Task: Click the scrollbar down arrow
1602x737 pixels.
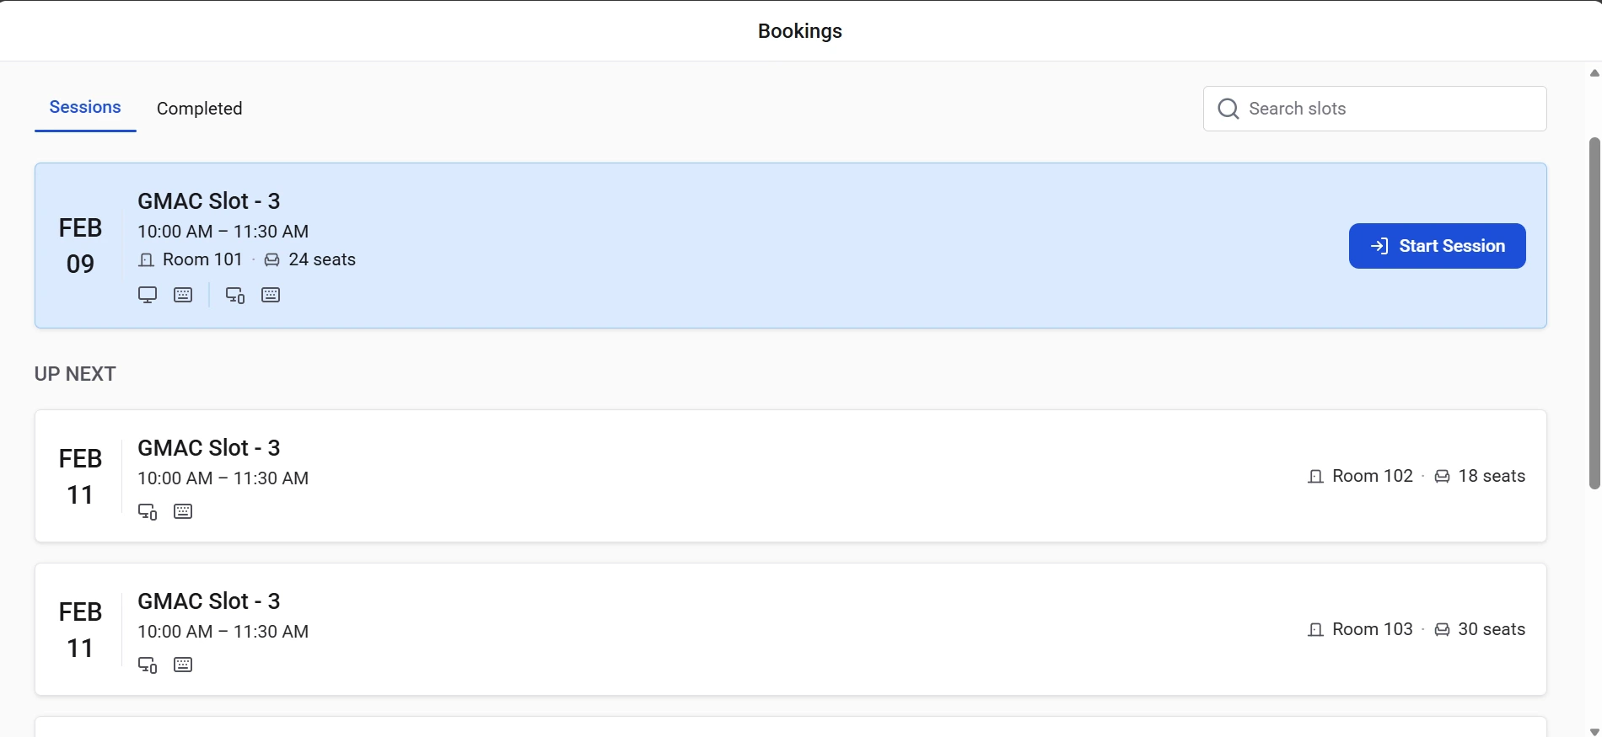Action: [1594, 731]
